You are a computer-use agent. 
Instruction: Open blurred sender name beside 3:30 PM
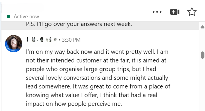point(42,40)
